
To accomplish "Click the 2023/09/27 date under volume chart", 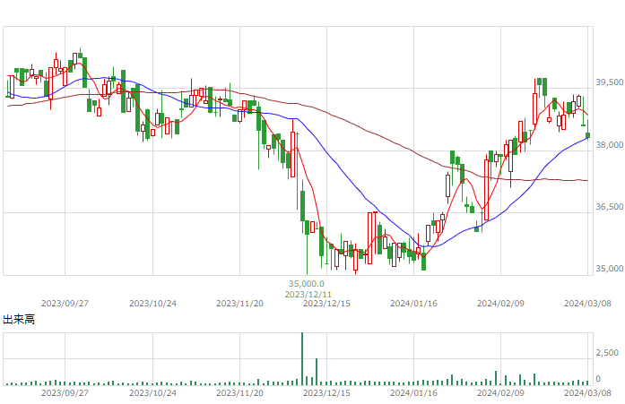I will click(x=65, y=393).
